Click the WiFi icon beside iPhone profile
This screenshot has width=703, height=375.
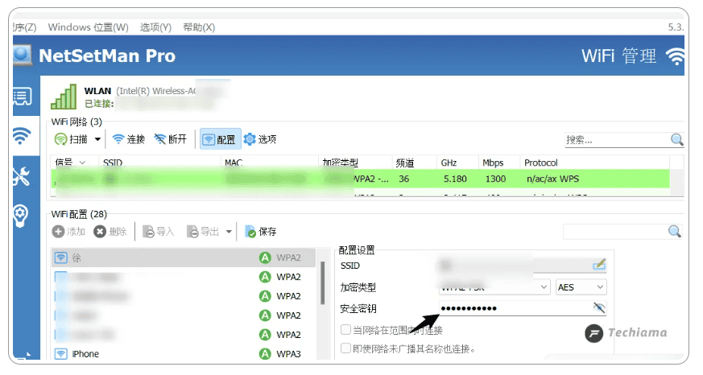(x=61, y=354)
